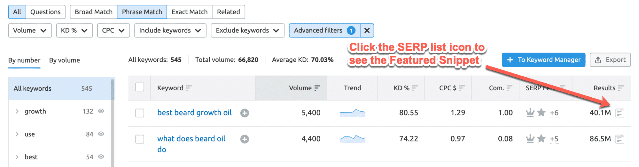This screenshot has width=639, height=167.
Task: Switch to Broad Match tab
Action: coord(93,12)
